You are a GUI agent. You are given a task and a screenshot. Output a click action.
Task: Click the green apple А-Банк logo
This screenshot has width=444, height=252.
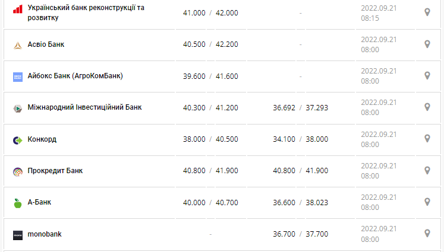(x=17, y=203)
